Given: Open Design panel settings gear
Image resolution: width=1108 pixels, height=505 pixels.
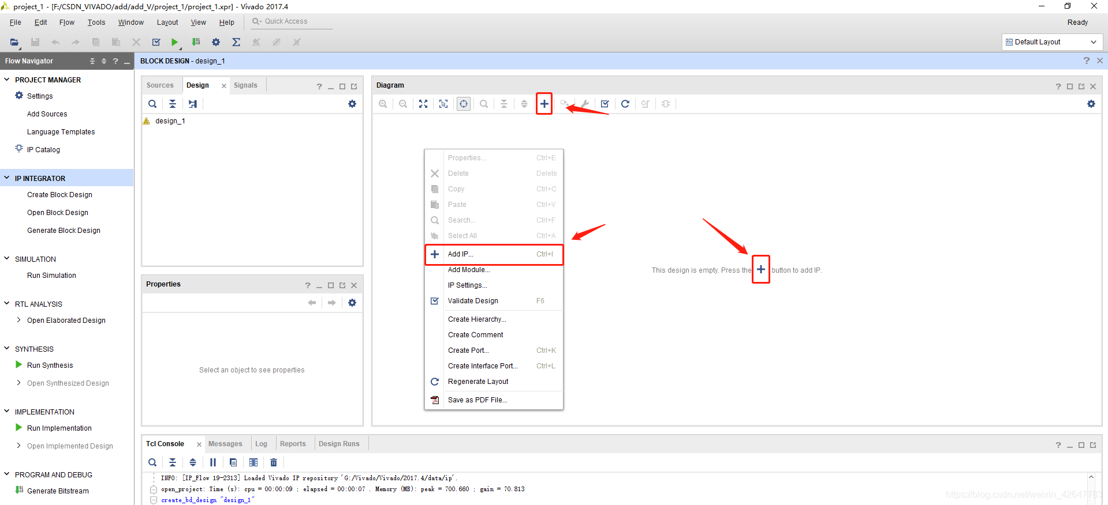Looking at the screenshot, I should tap(352, 104).
